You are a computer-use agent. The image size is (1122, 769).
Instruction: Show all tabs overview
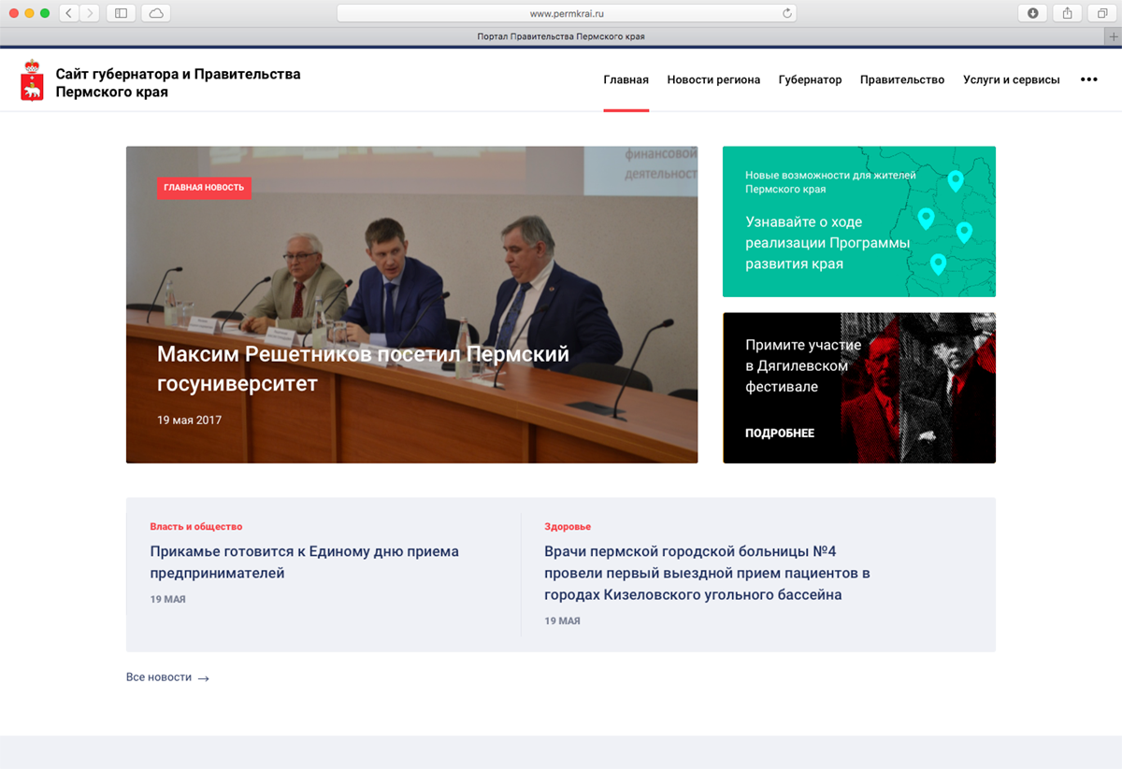(x=1102, y=13)
